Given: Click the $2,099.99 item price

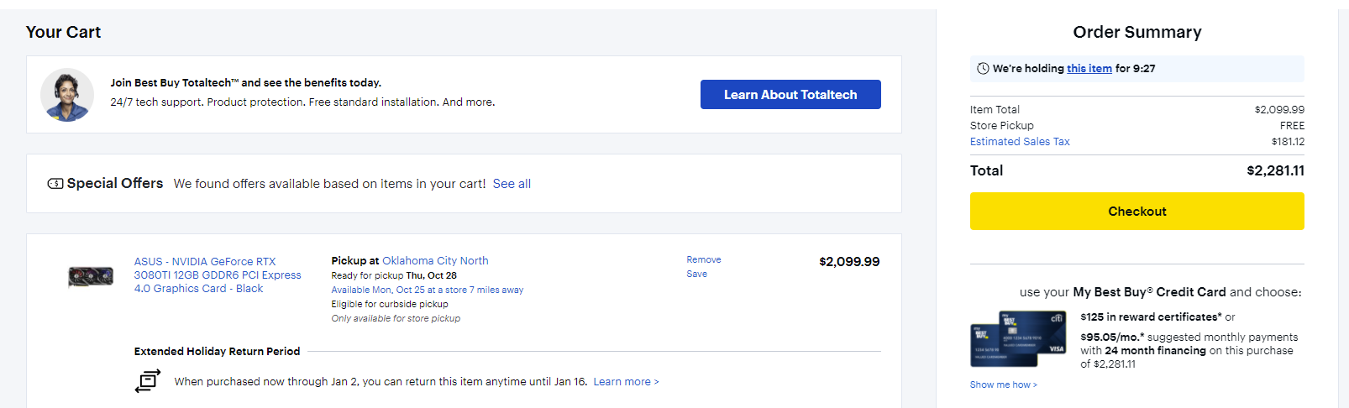Looking at the screenshot, I should (848, 262).
